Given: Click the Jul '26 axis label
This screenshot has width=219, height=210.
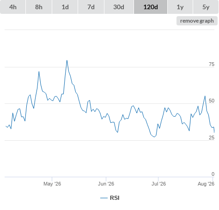Looking at the screenshot, I should click(158, 184).
